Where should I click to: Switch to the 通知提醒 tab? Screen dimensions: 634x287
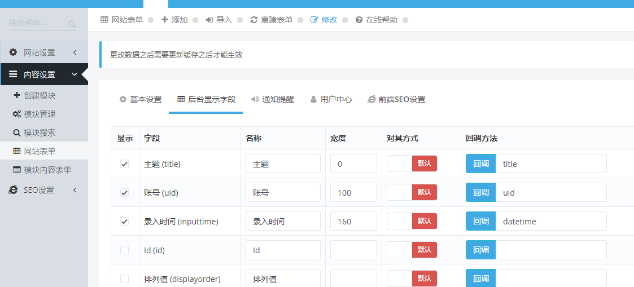click(x=273, y=99)
